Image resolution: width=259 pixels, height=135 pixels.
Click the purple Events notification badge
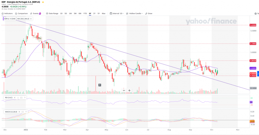tap(40, 14)
